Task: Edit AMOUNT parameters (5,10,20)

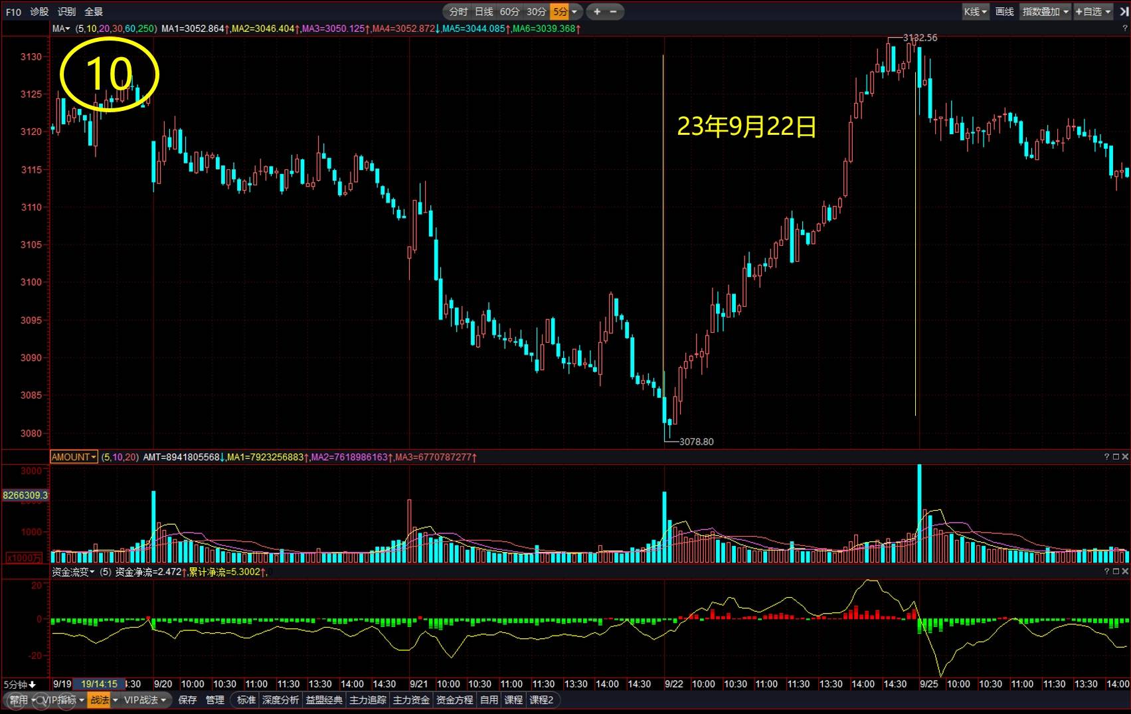Action: 120,457
